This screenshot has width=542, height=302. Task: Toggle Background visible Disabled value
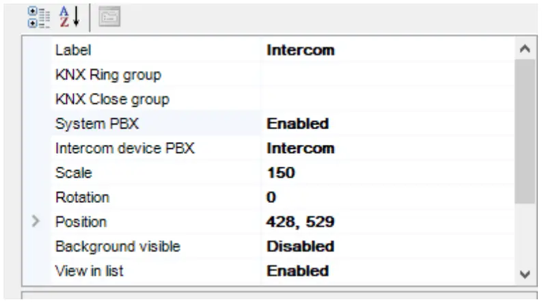tap(300, 246)
